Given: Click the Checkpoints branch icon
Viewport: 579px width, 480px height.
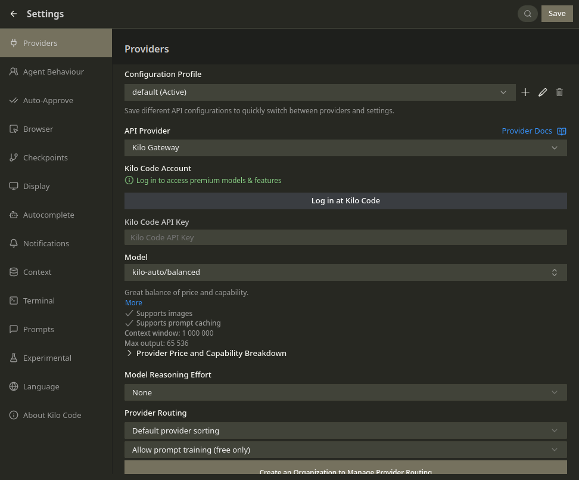Looking at the screenshot, I should [14, 157].
